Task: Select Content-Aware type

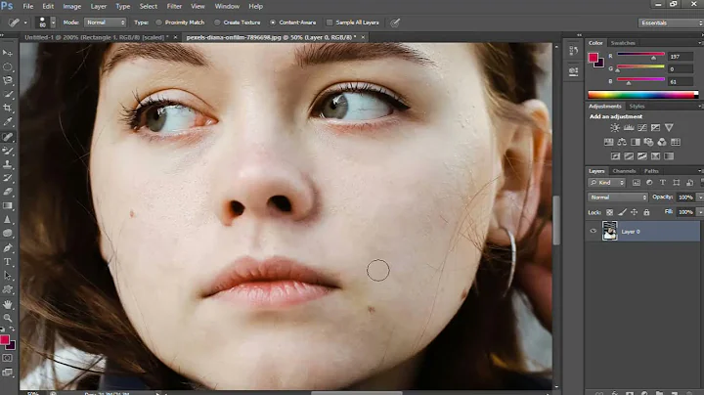Action: pos(273,22)
